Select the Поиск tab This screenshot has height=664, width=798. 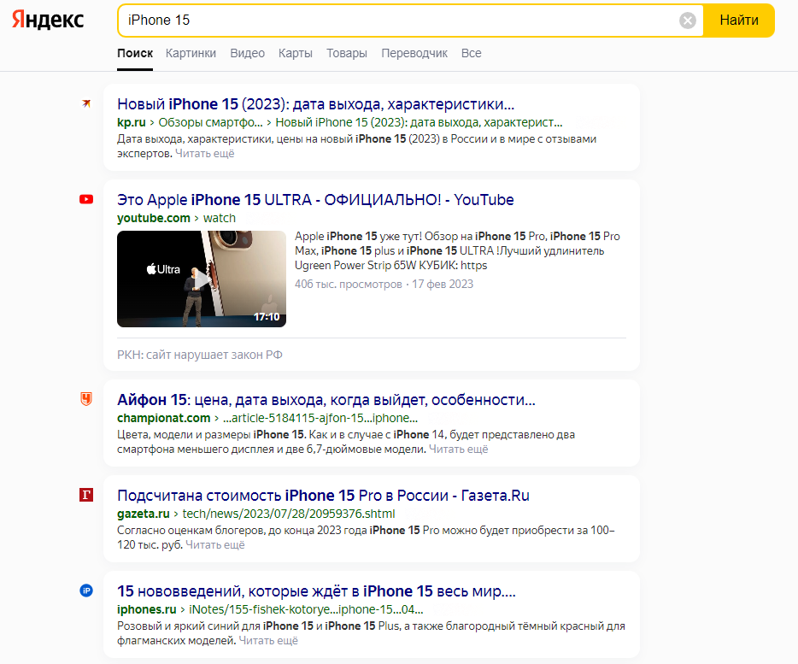click(135, 53)
